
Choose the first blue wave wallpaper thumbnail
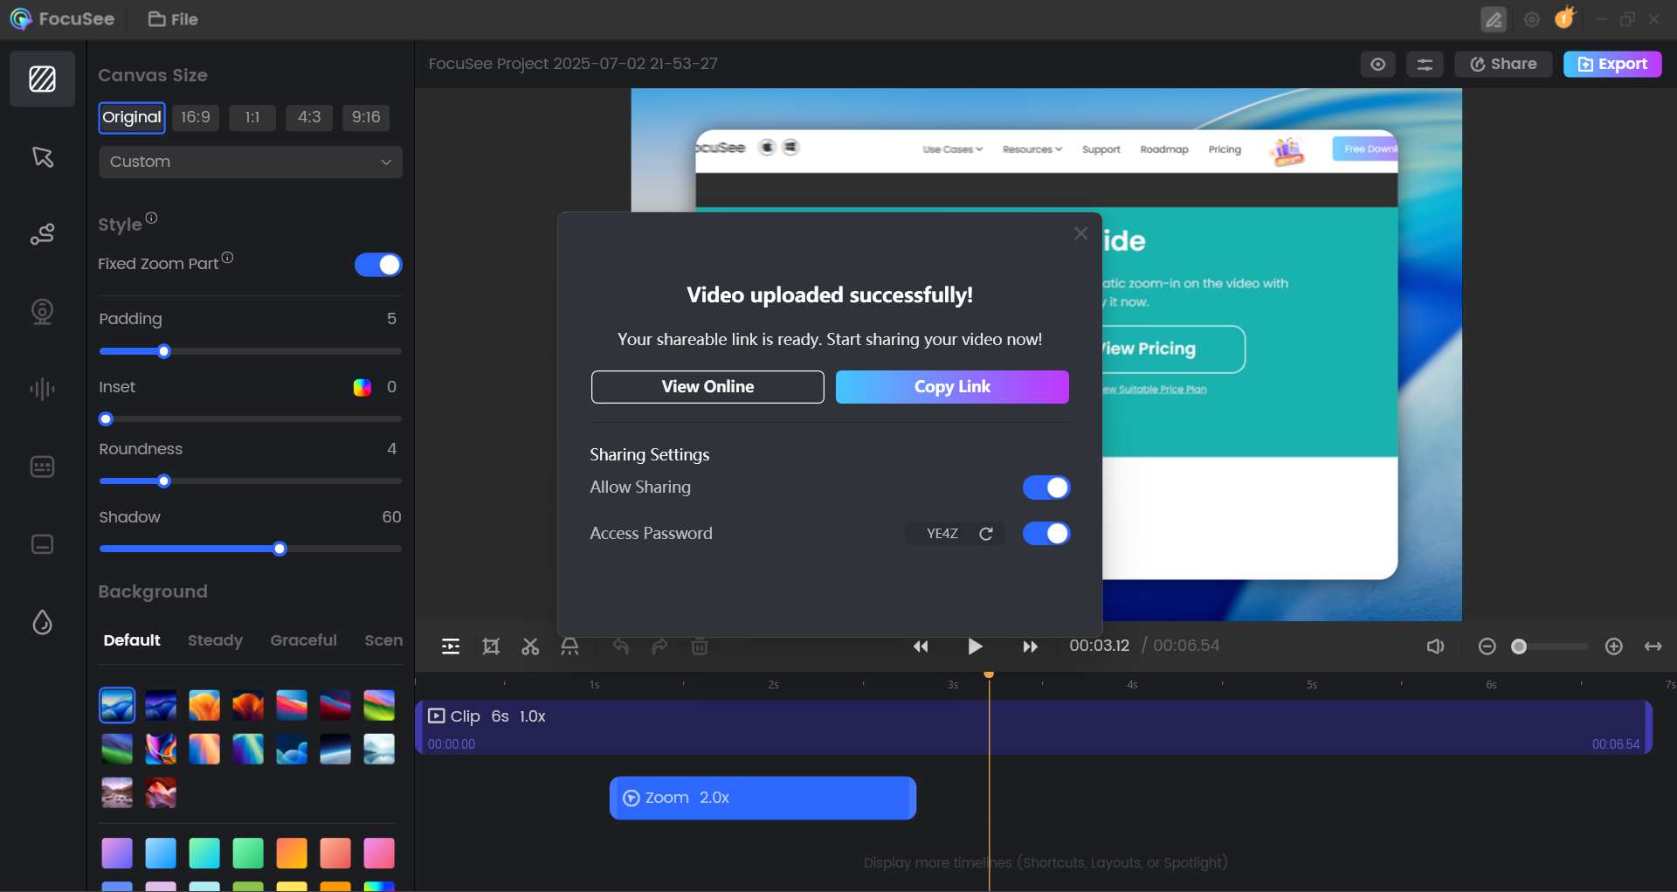117,705
